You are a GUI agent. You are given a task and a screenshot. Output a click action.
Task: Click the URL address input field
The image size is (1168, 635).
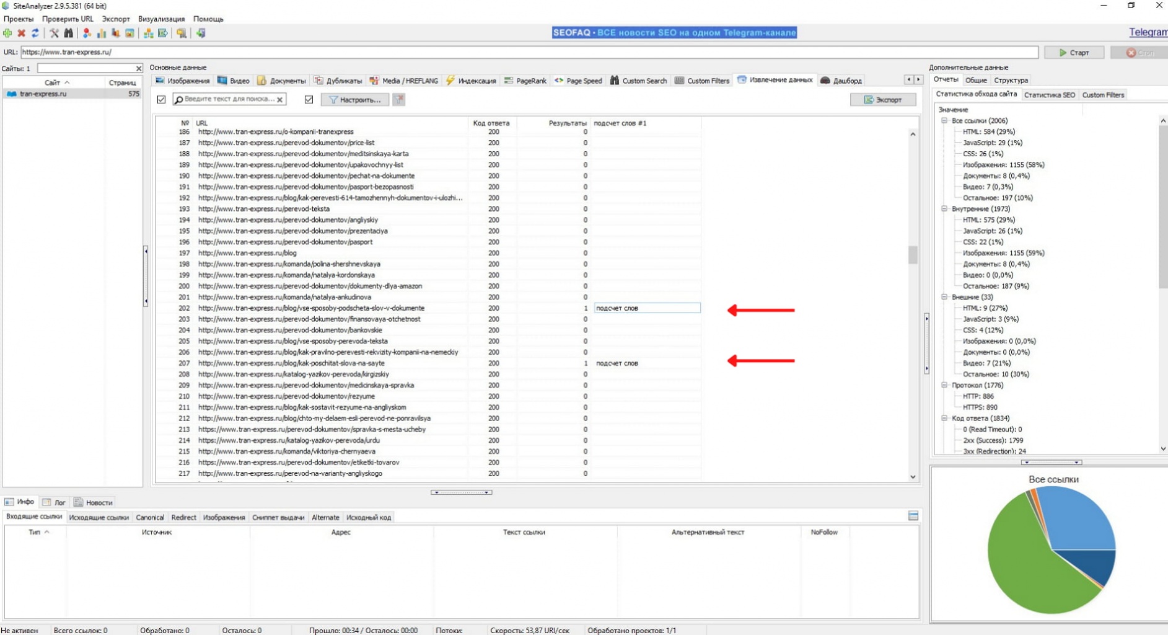point(529,52)
